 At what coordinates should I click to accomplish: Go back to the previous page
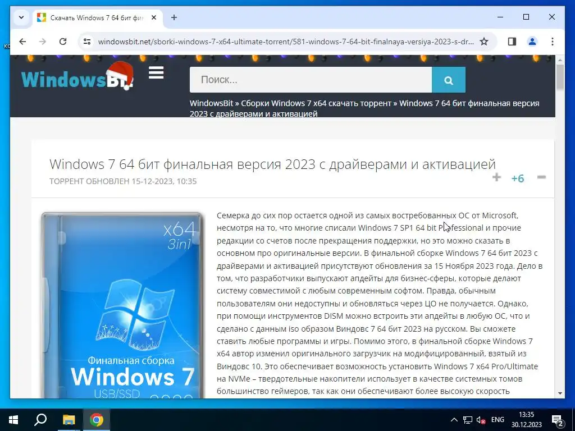pos(22,42)
